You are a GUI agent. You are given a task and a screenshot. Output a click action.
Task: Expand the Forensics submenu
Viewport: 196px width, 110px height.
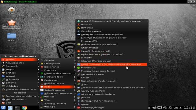pos(58,70)
